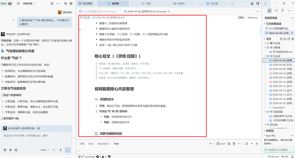
Task: Add a new top tab with plus
Action: pos(232,3)
